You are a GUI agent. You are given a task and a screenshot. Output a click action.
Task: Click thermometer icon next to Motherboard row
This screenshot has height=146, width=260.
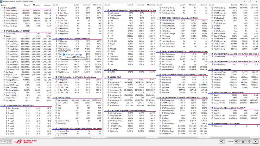tap(108, 13)
